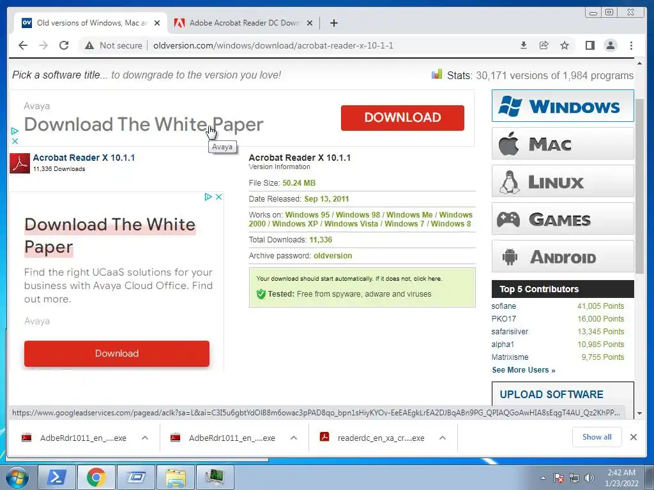This screenshot has height=490, width=654.
Task: Select the Games category button
Action: click(x=563, y=218)
